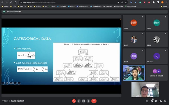The width and height of the screenshot is (169, 105).
Task: Click the Gini impurity bullet text
Action: [x=23, y=49]
